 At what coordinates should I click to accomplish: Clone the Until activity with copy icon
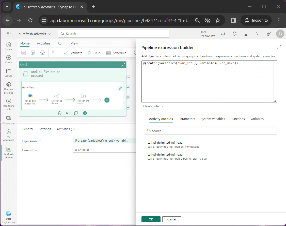point(76,113)
